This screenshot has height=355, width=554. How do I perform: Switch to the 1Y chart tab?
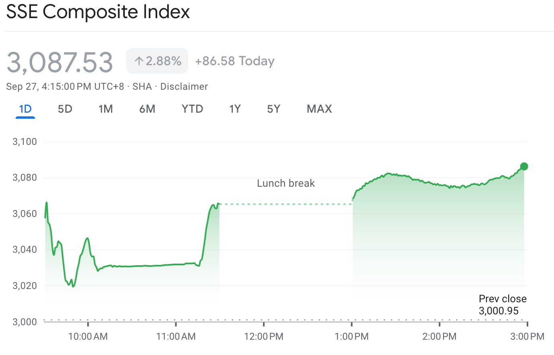235,109
